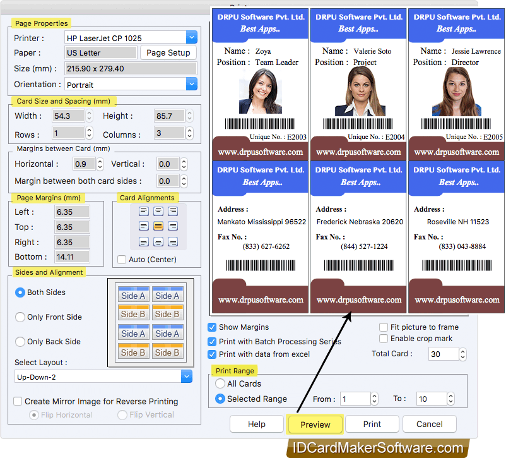Enable crop mark checkbox
The height and width of the screenshot is (458, 506).
point(384,339)
